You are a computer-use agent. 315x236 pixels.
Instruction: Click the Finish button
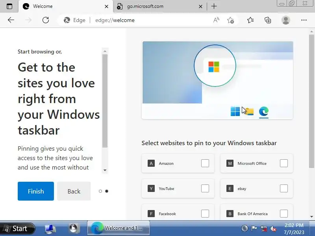tap(36, 191)
